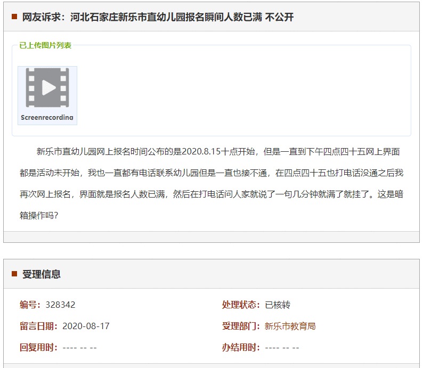
Task: Click the square bullet beside 受理信息 heading
Action: pyautogui.click(x=14, y=274)
